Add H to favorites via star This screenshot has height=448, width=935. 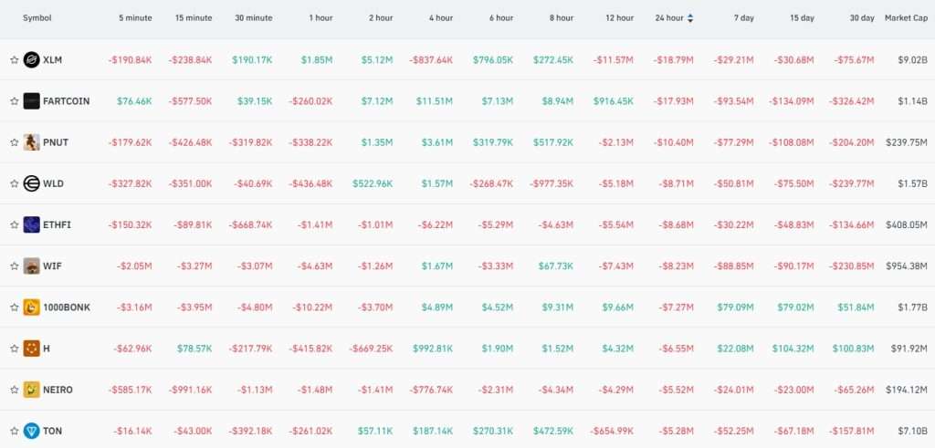14,349
